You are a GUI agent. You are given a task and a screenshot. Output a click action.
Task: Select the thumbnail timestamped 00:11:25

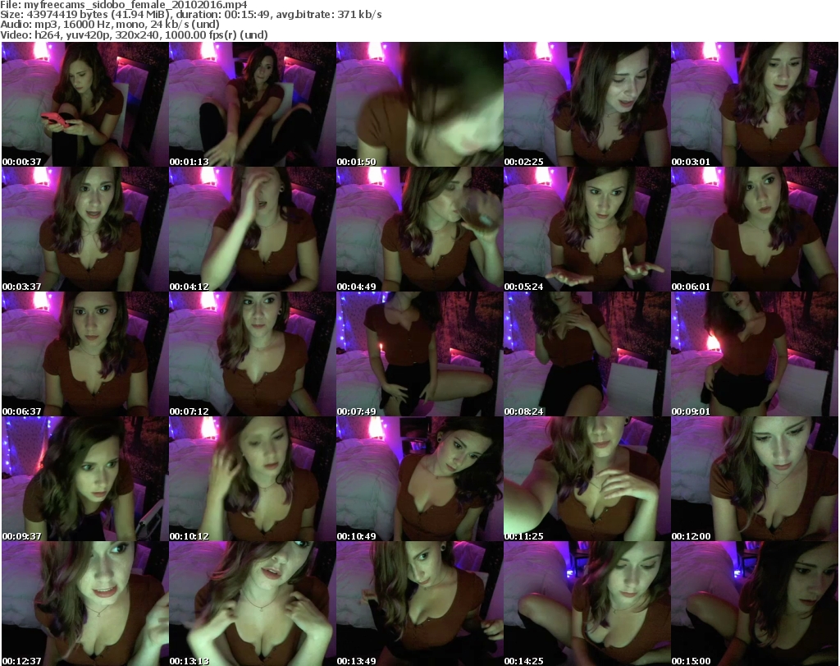[x=587, y=479]
